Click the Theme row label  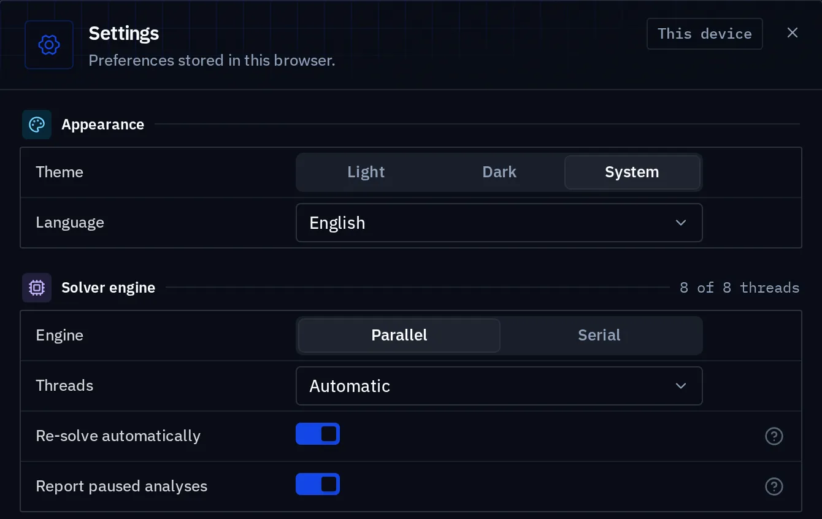[x=60, y=172]
